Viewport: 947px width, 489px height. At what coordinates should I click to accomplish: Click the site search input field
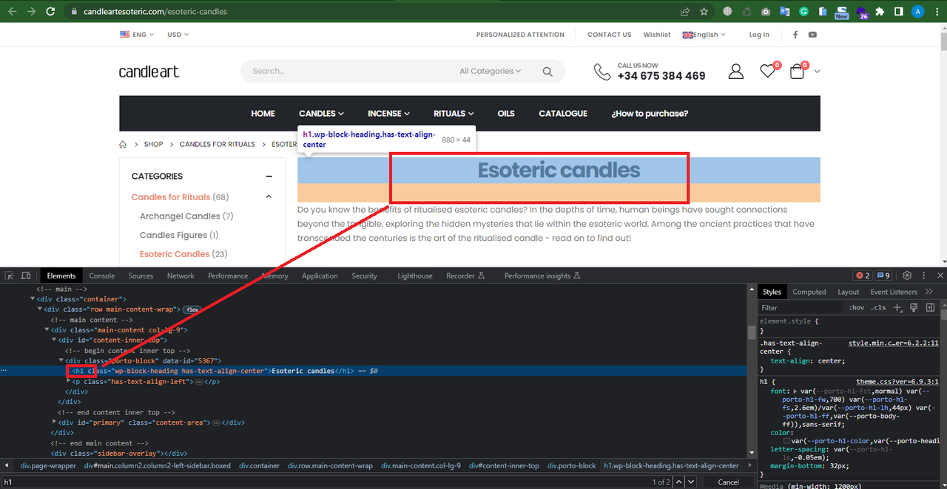(x=347, y=72)
